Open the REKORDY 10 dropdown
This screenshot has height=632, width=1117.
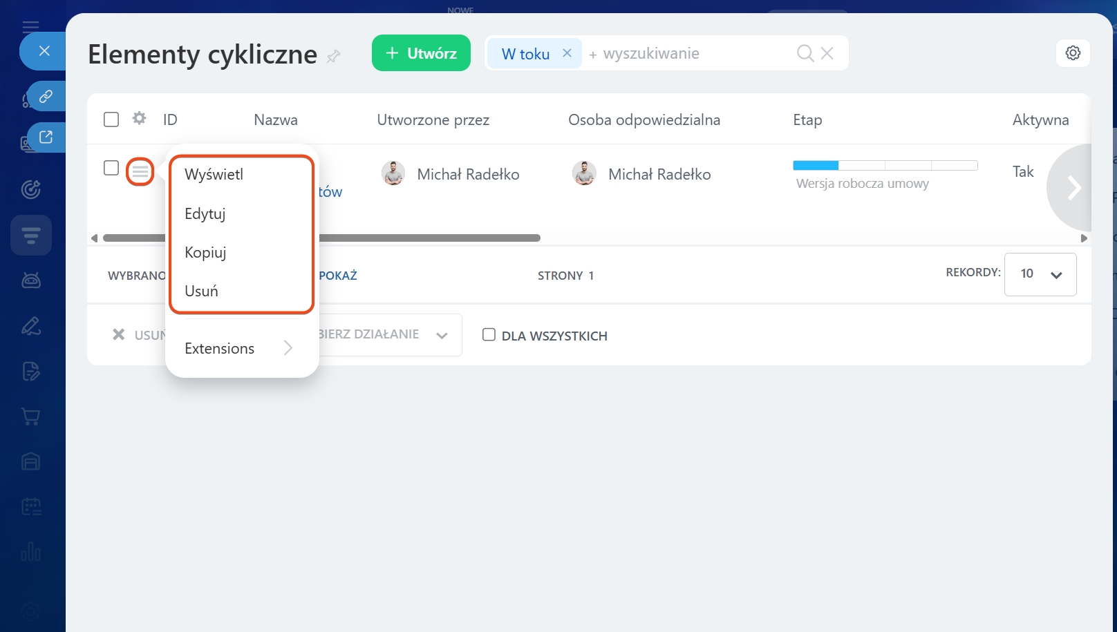1040,274
